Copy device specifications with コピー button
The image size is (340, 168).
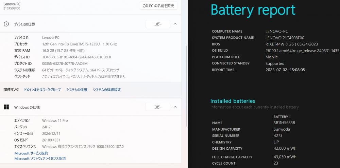[158, 24]
